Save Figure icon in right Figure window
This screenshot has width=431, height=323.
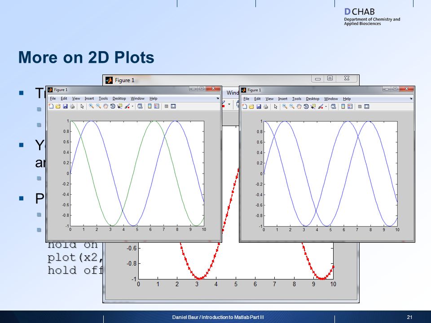(x=259, y=107)
